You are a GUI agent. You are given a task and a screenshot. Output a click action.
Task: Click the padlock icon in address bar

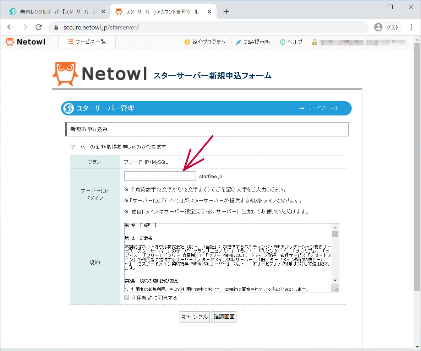56,27
